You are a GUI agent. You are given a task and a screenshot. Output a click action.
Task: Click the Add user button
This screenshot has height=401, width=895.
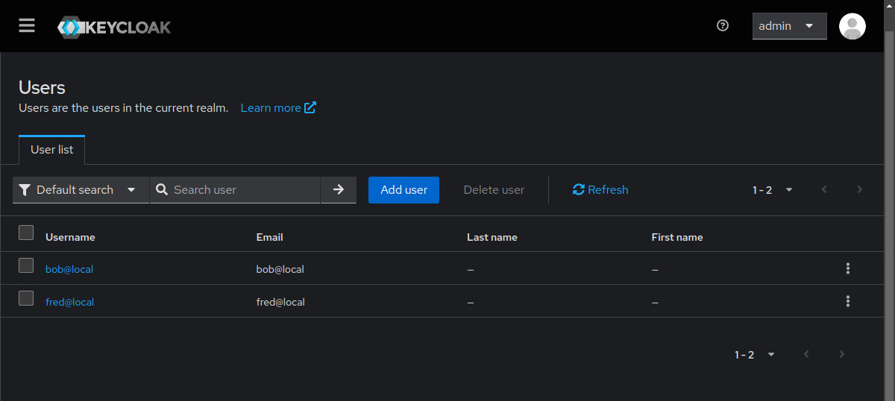click(x=403, y=190)
